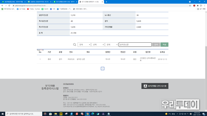Open the YouTube bookmark

coord(33,9)
